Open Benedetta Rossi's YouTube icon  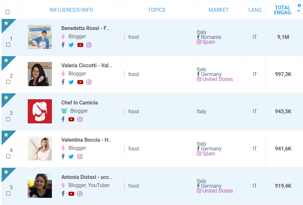click(80, 45)
